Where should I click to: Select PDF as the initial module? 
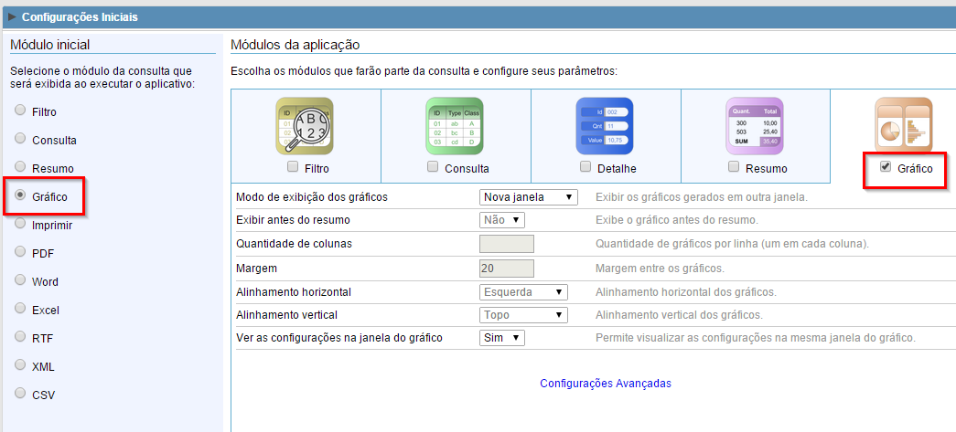point(20,252)
